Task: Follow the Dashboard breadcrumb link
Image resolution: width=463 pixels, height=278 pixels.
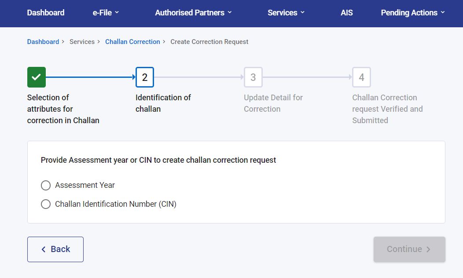Action: pyautogui.click(x=43, y=42)
